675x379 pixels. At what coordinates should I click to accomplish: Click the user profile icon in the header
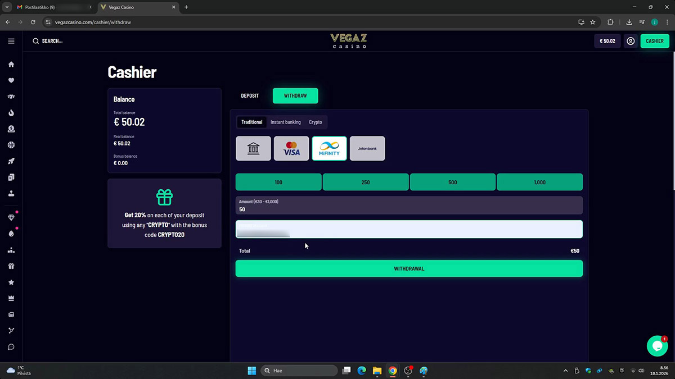(631, 41)
